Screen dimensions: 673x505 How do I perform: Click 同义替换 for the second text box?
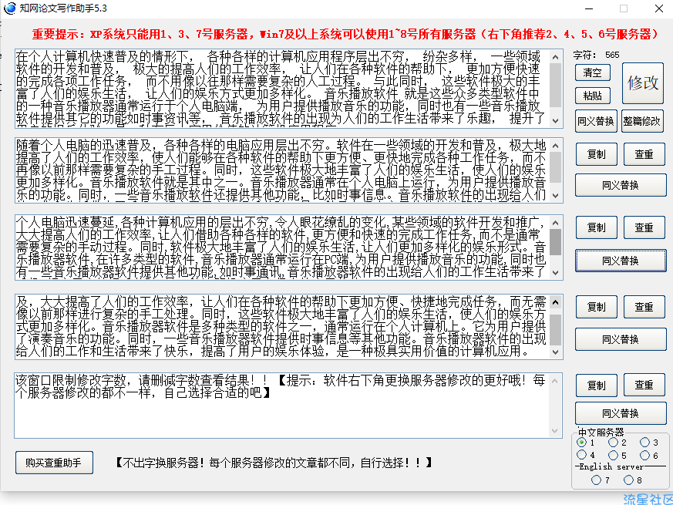[621, 185]
